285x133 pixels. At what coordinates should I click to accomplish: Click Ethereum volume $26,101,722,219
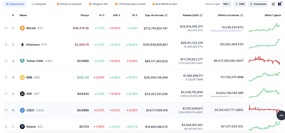(192, 43)
